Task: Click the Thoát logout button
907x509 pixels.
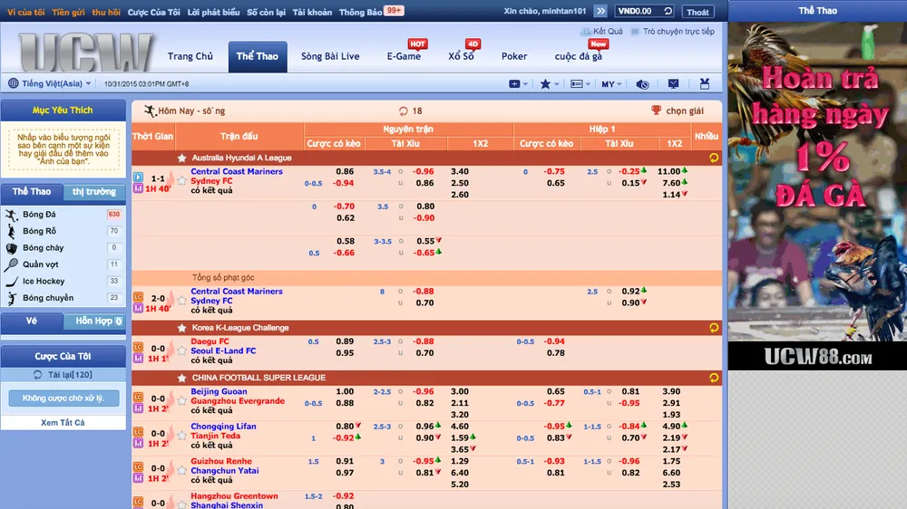Action: (x=697, y=12)
